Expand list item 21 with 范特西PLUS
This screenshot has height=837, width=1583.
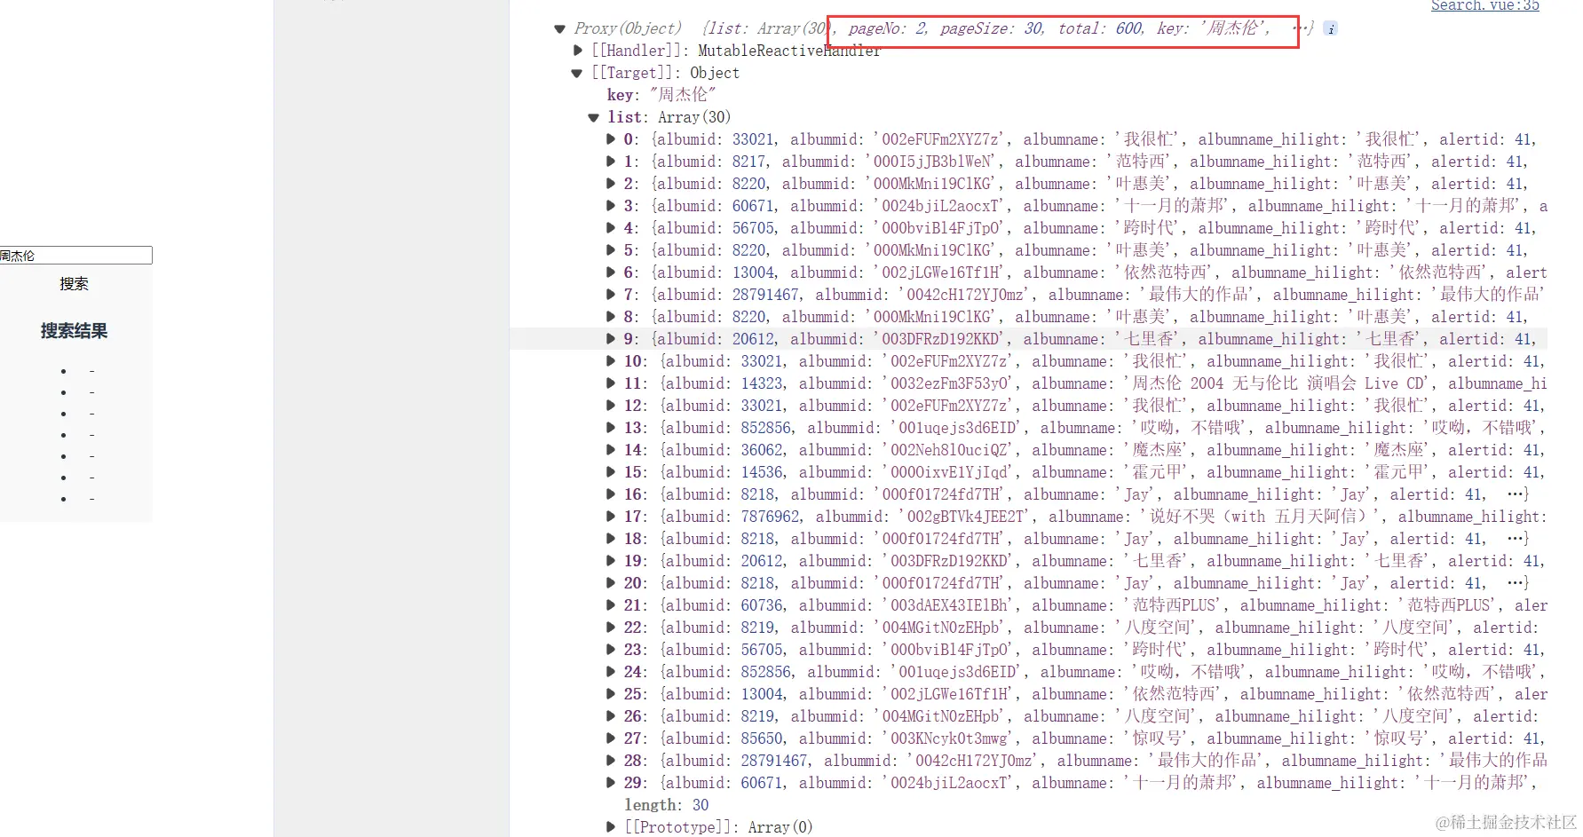click(611, 605)
